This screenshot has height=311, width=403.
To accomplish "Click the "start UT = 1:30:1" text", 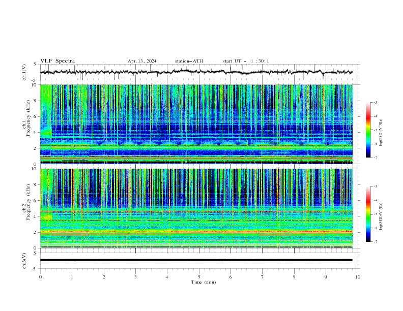I will pyautogui.click(x=246, y=61).
